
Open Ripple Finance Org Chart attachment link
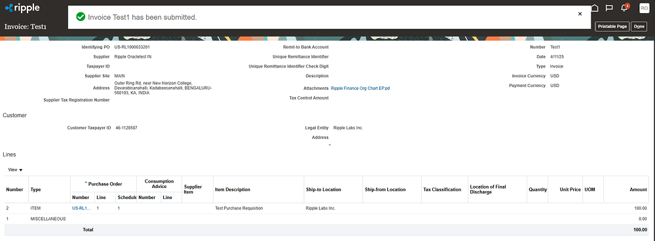click(x=360, y=88)
